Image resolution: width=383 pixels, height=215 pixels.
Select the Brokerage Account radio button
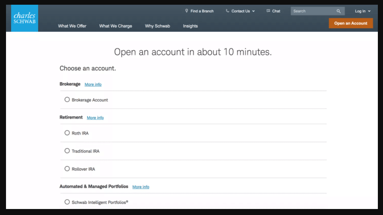(x=67, y=99)
